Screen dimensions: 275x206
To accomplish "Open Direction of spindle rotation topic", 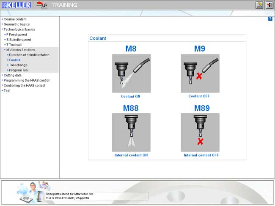I will coord(29,55).
